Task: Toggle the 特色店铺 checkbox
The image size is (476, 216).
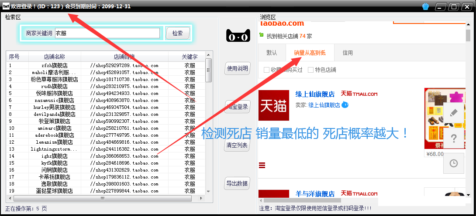Action: pyautogui.click(x=310, y=70)
